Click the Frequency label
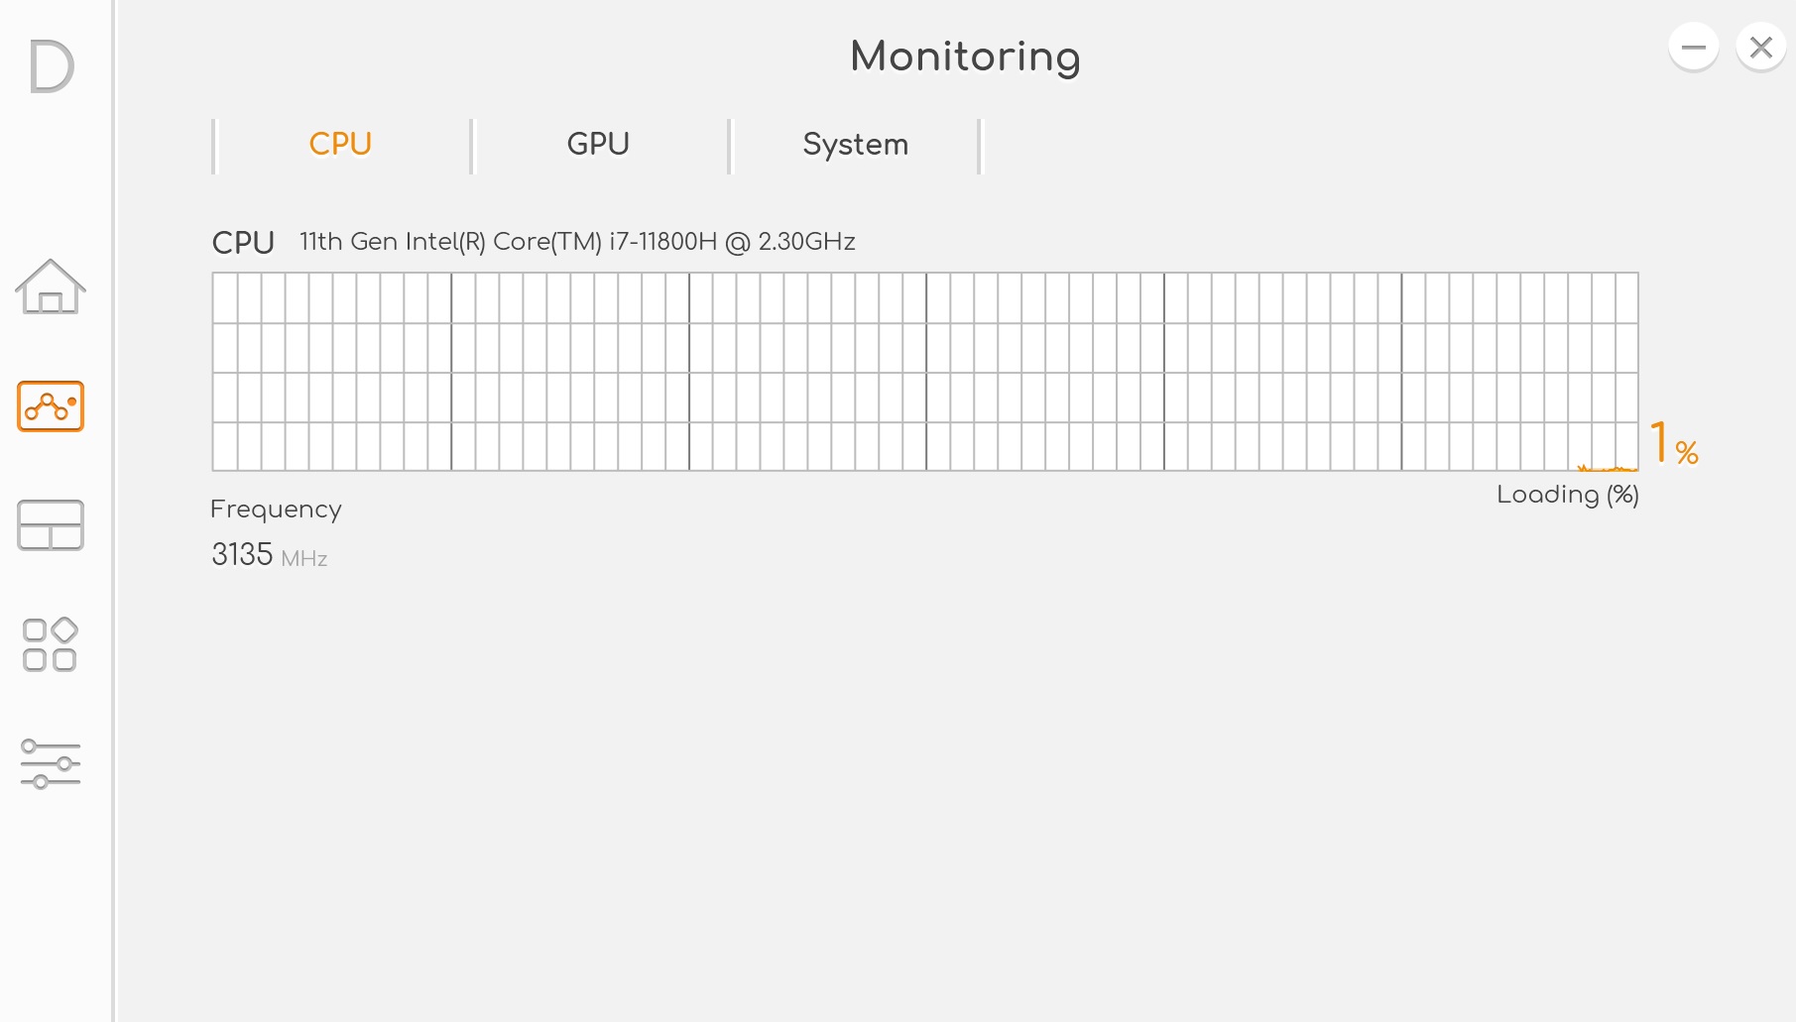Viewport: 1796px width, 1022px height. 276,510
